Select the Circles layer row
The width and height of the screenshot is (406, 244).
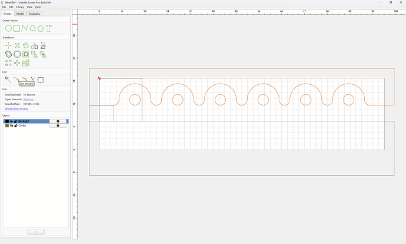click(x=36, y=126)
